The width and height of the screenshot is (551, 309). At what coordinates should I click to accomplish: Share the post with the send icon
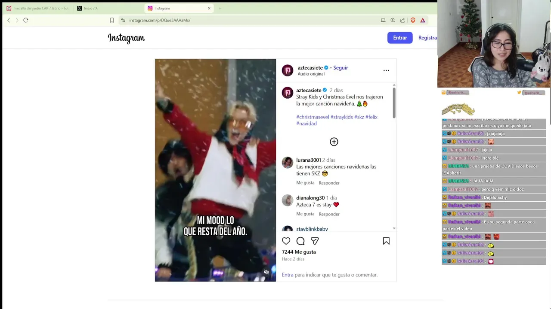pyautogui.click(x=315, y=241)
